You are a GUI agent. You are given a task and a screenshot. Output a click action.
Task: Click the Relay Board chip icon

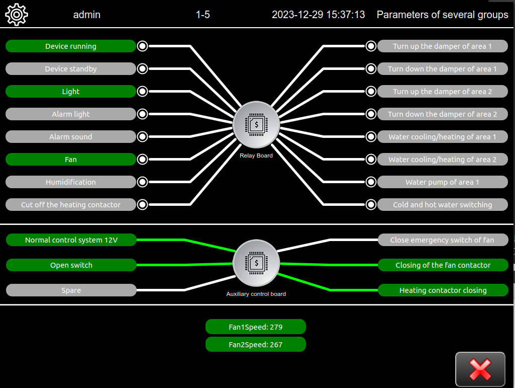click(x=256, y=124)
